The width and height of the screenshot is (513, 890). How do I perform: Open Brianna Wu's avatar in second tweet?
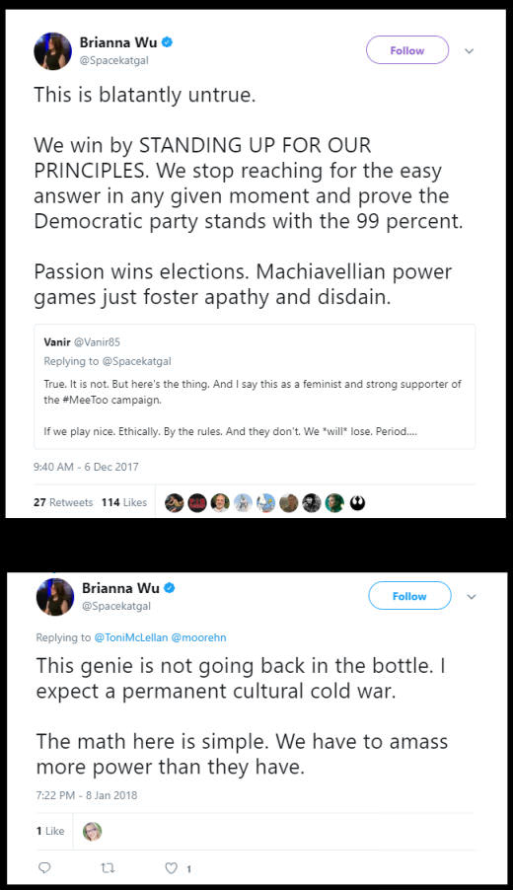(x=55, y=597)
